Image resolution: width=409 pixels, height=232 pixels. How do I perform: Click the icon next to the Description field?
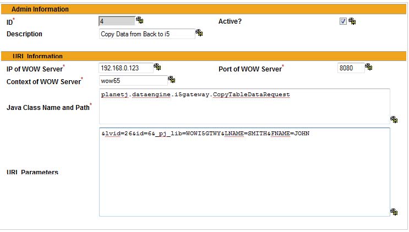(199, 32)
